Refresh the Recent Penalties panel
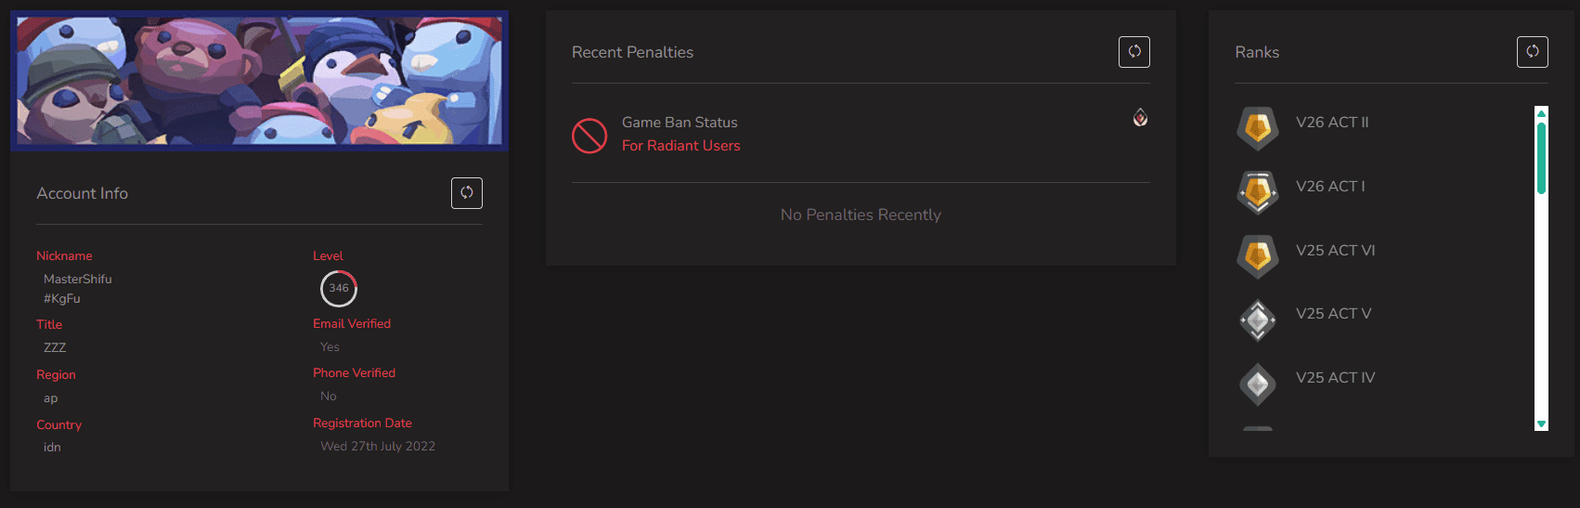 point(1133,52)
